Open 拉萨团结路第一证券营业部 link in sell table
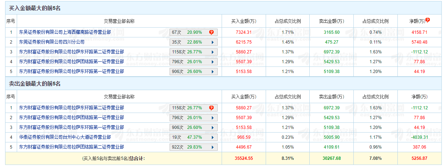This screenshot has height=166, width=444. point(72,118)
